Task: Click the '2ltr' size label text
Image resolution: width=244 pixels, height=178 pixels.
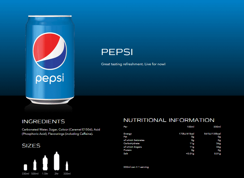Action: (x=56, y=174)
